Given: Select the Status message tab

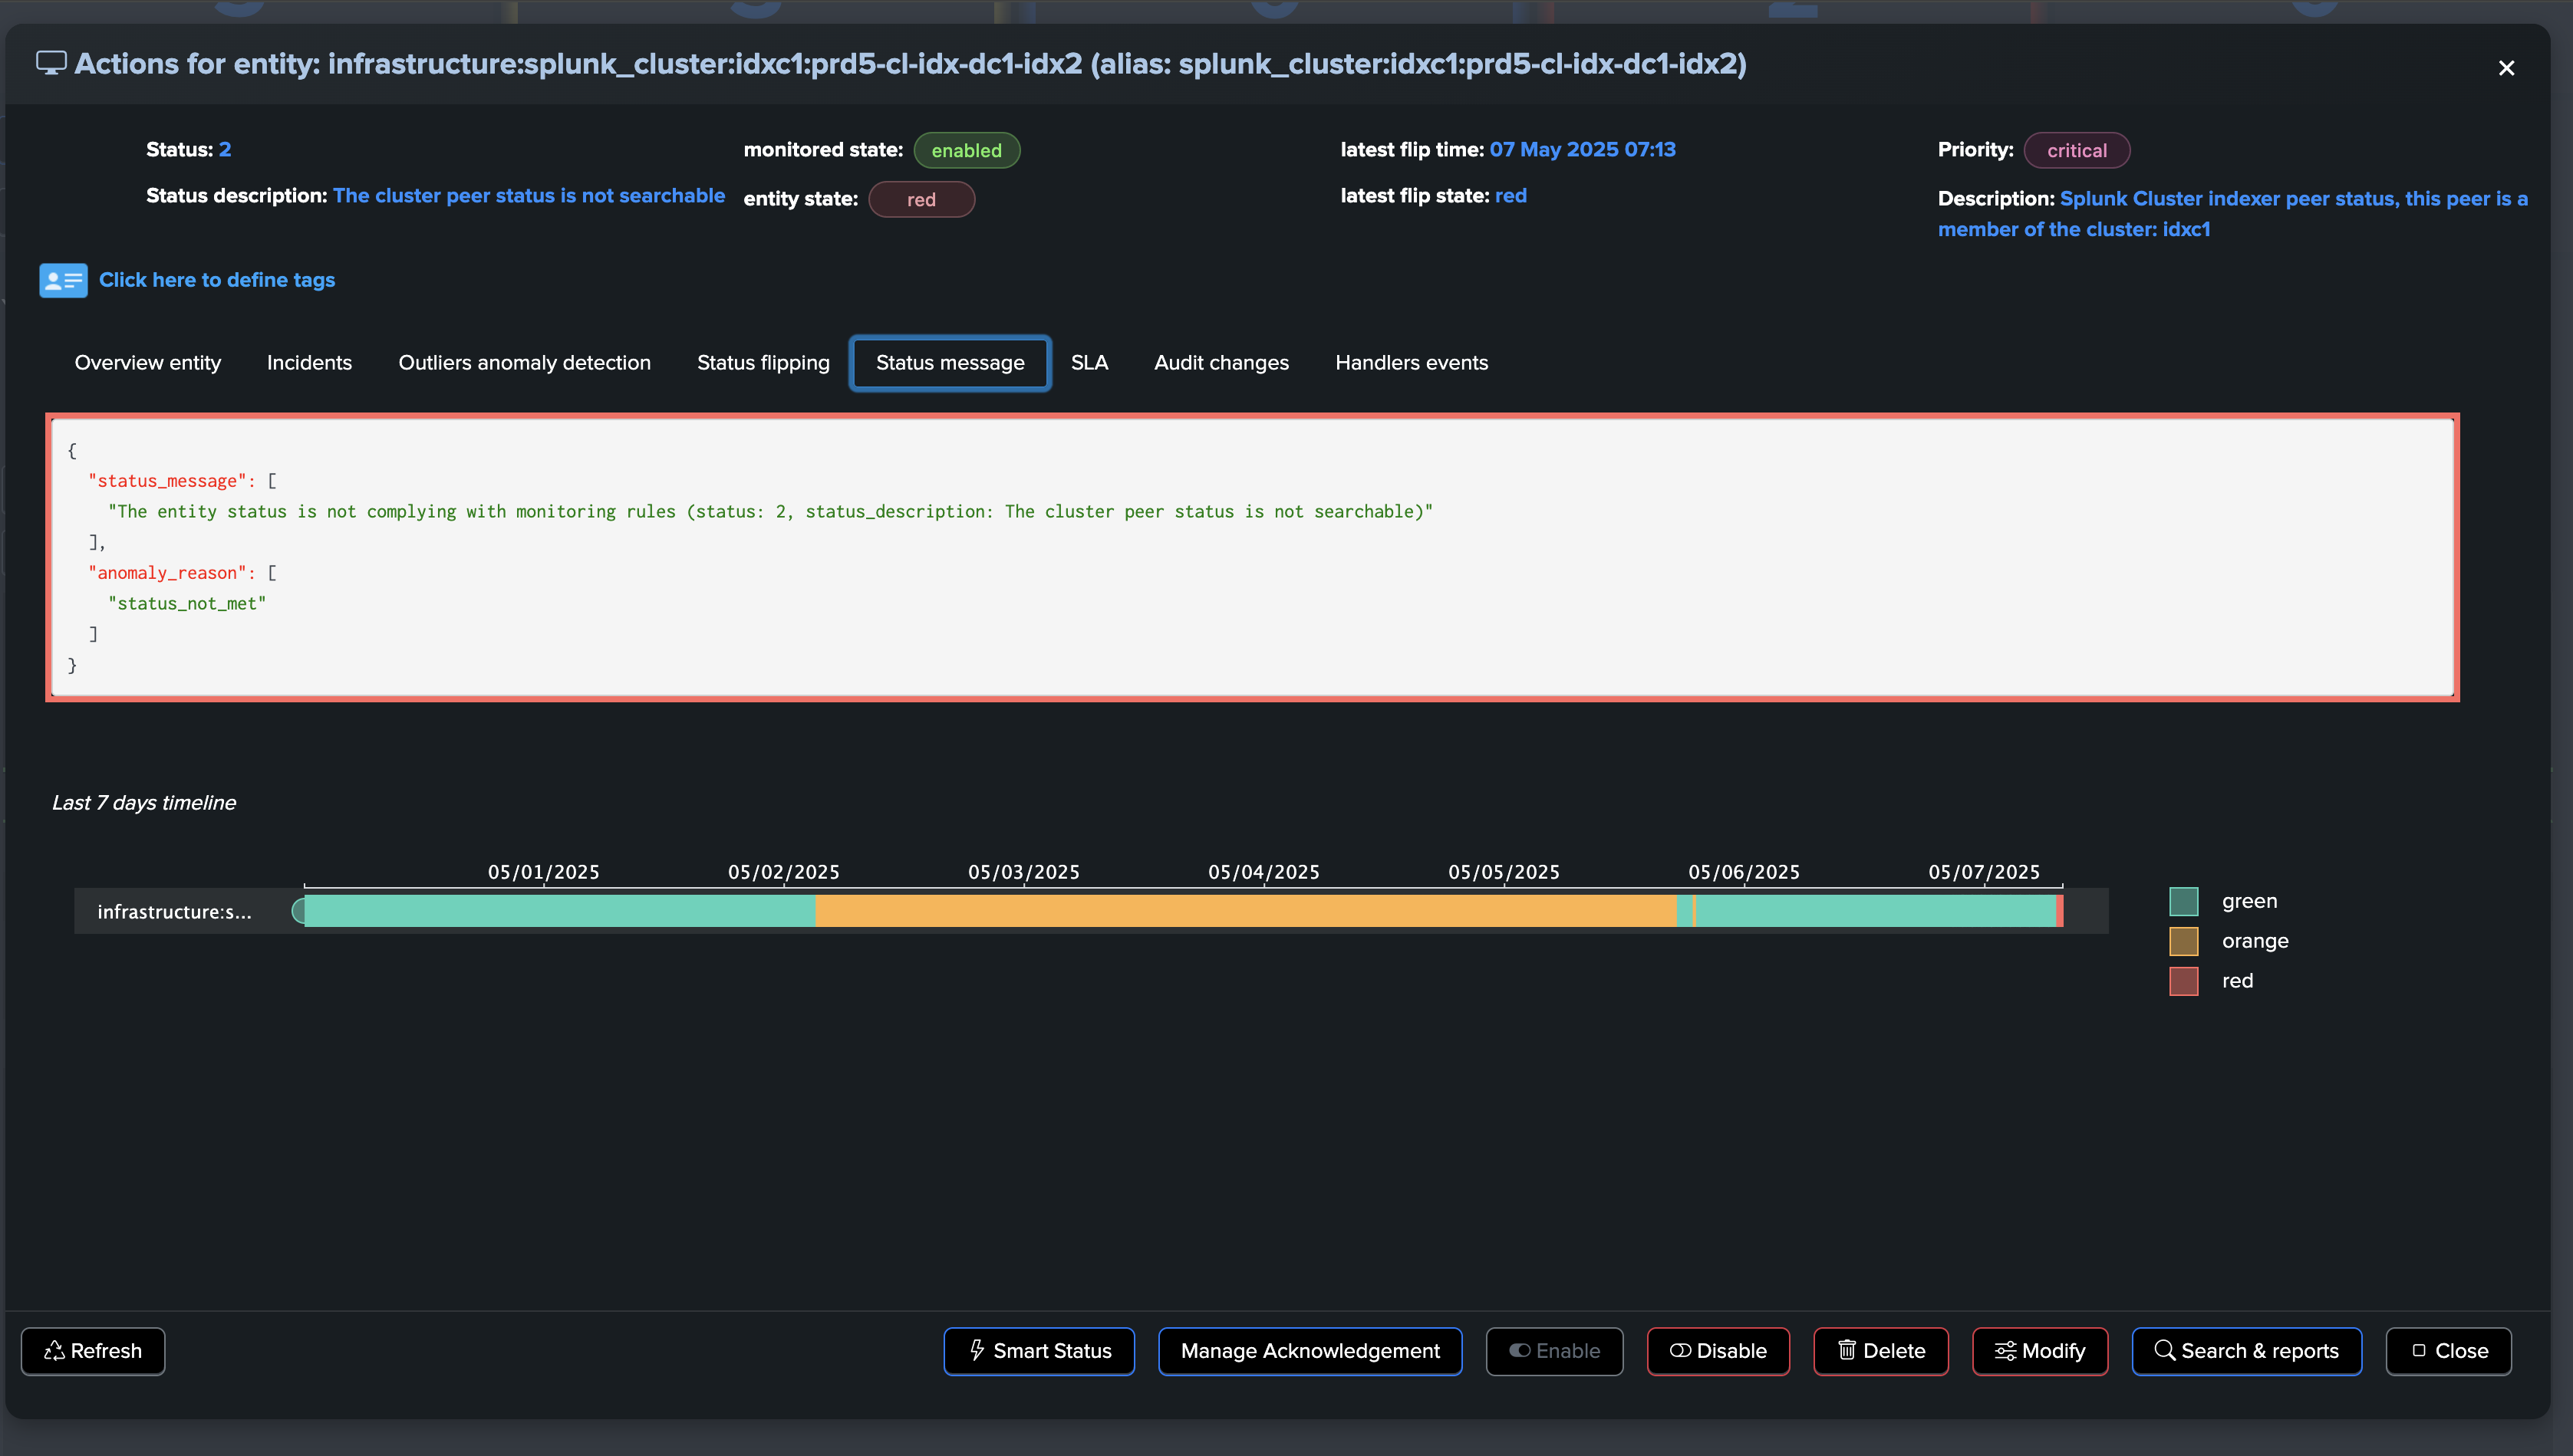Looking at the screenshot, I should tap(950, 363).
